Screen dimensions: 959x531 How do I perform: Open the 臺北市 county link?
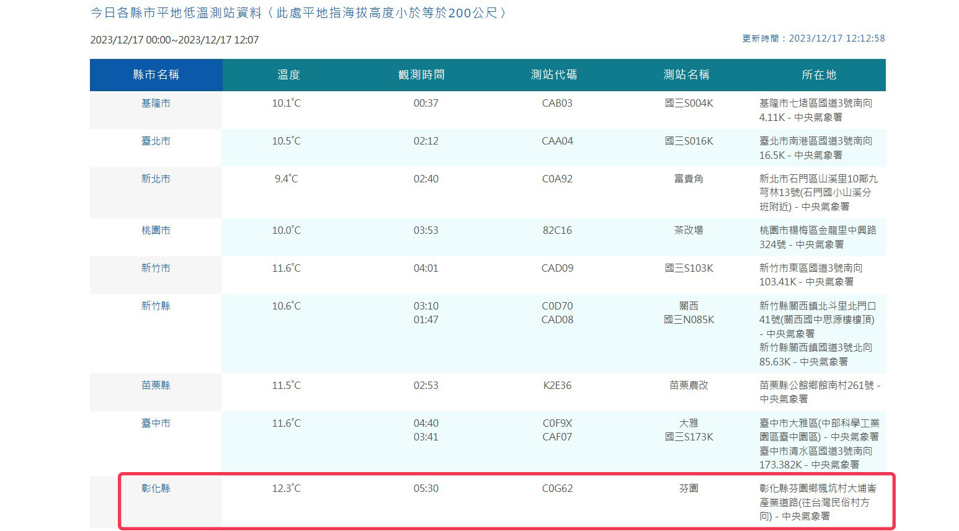pos(156,141)
